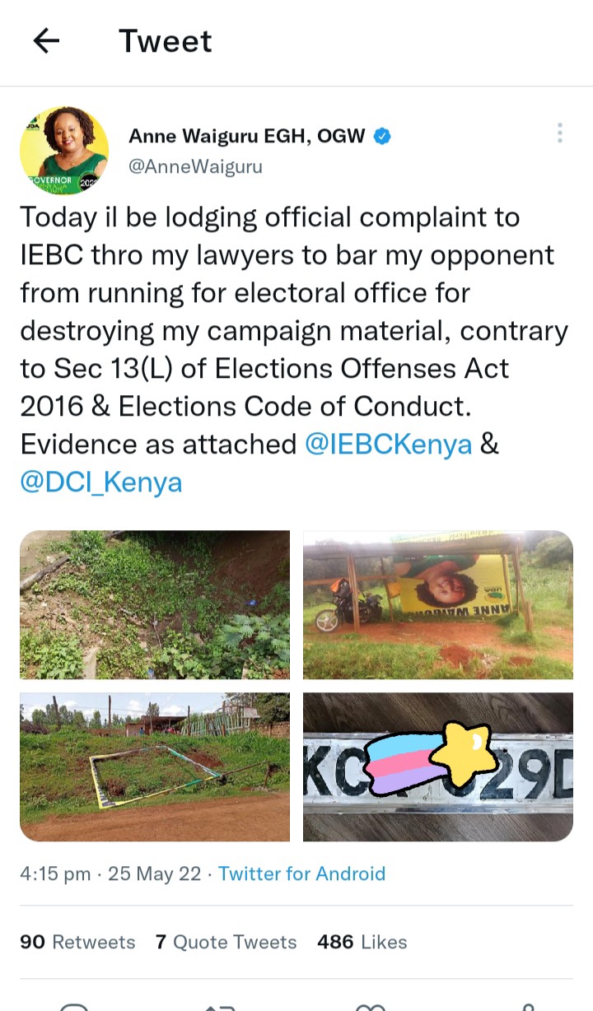View the 7 Quote Tweets
The image size is (593, 1011).
(226, 942)
